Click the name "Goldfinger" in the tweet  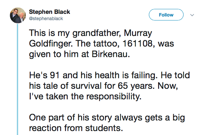[51, 44]
